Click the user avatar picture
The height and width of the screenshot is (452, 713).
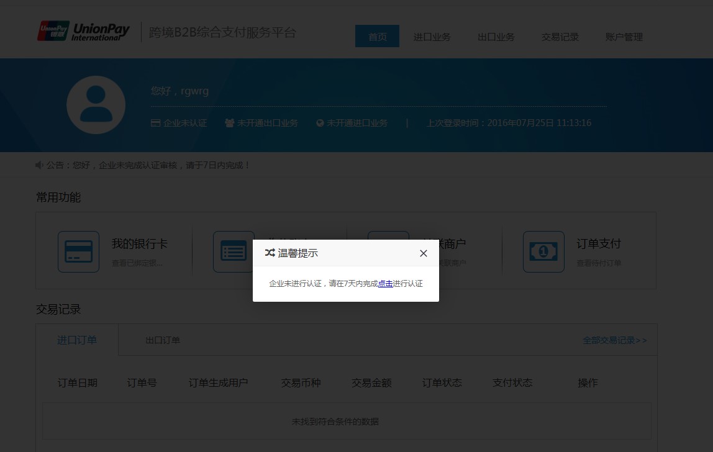[x=96, y=105]
